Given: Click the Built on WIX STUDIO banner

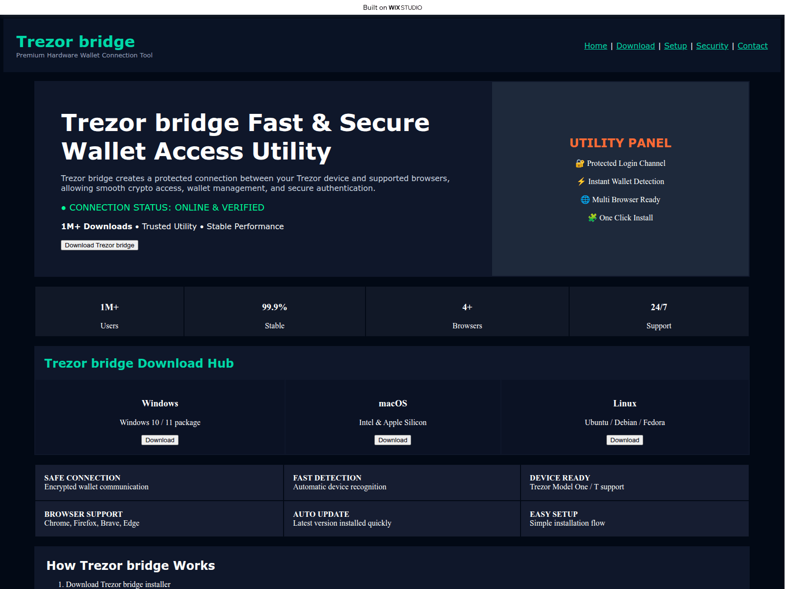Looking at the screenshot, I should coord(392,7).
